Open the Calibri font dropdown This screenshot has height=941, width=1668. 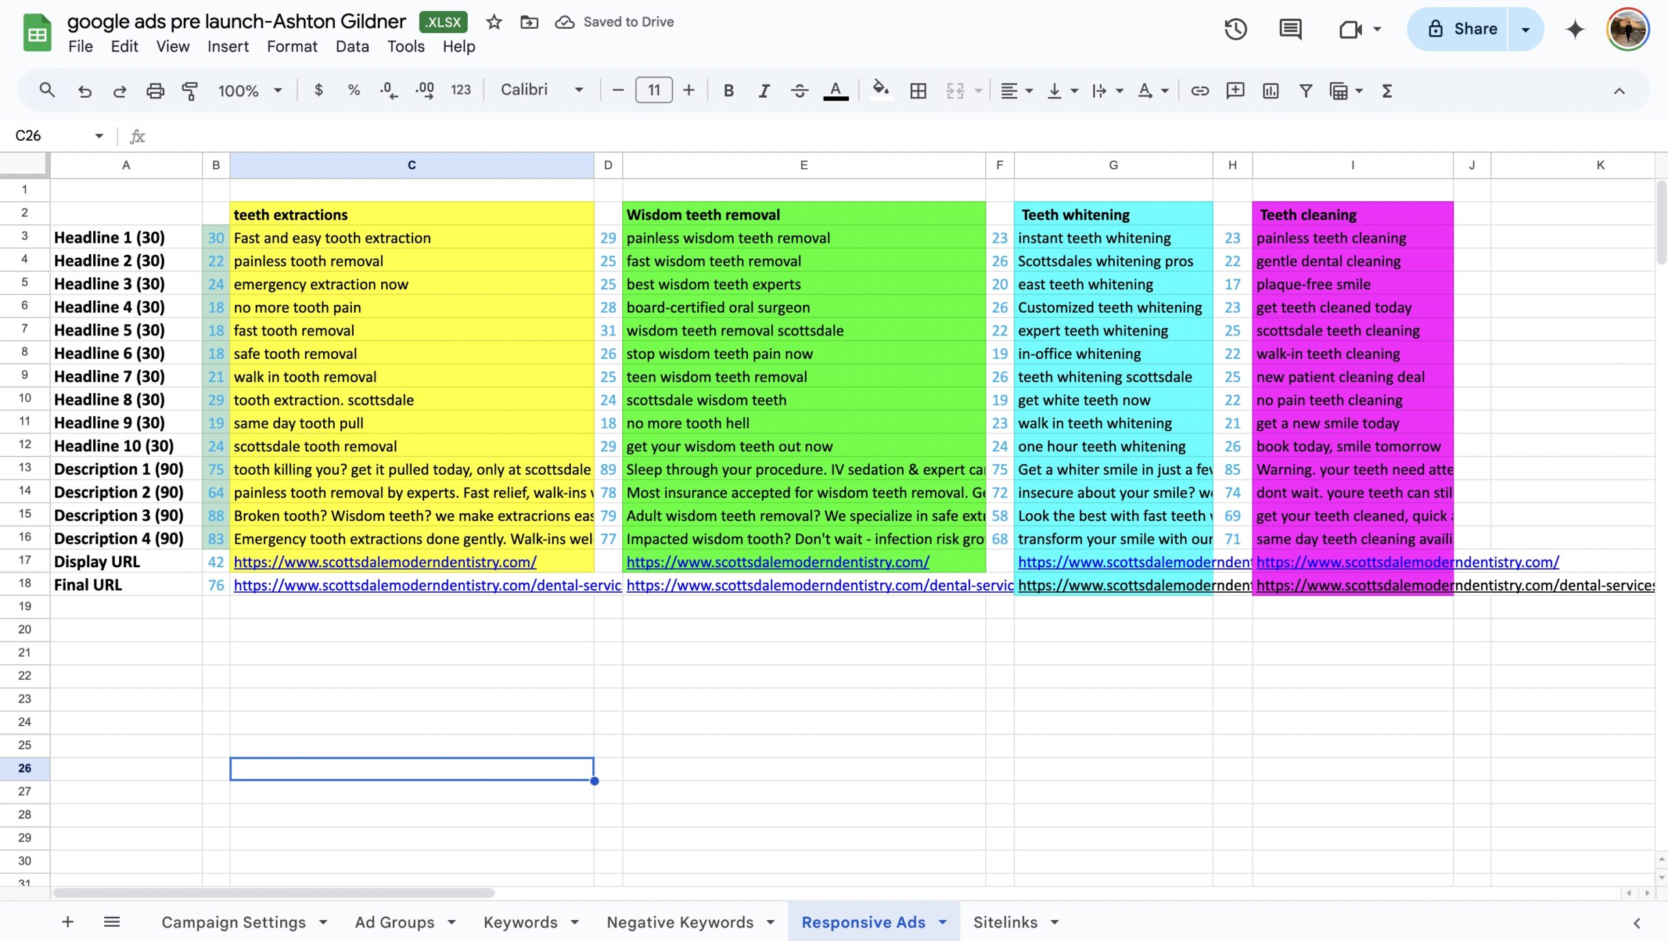point(542,91)
